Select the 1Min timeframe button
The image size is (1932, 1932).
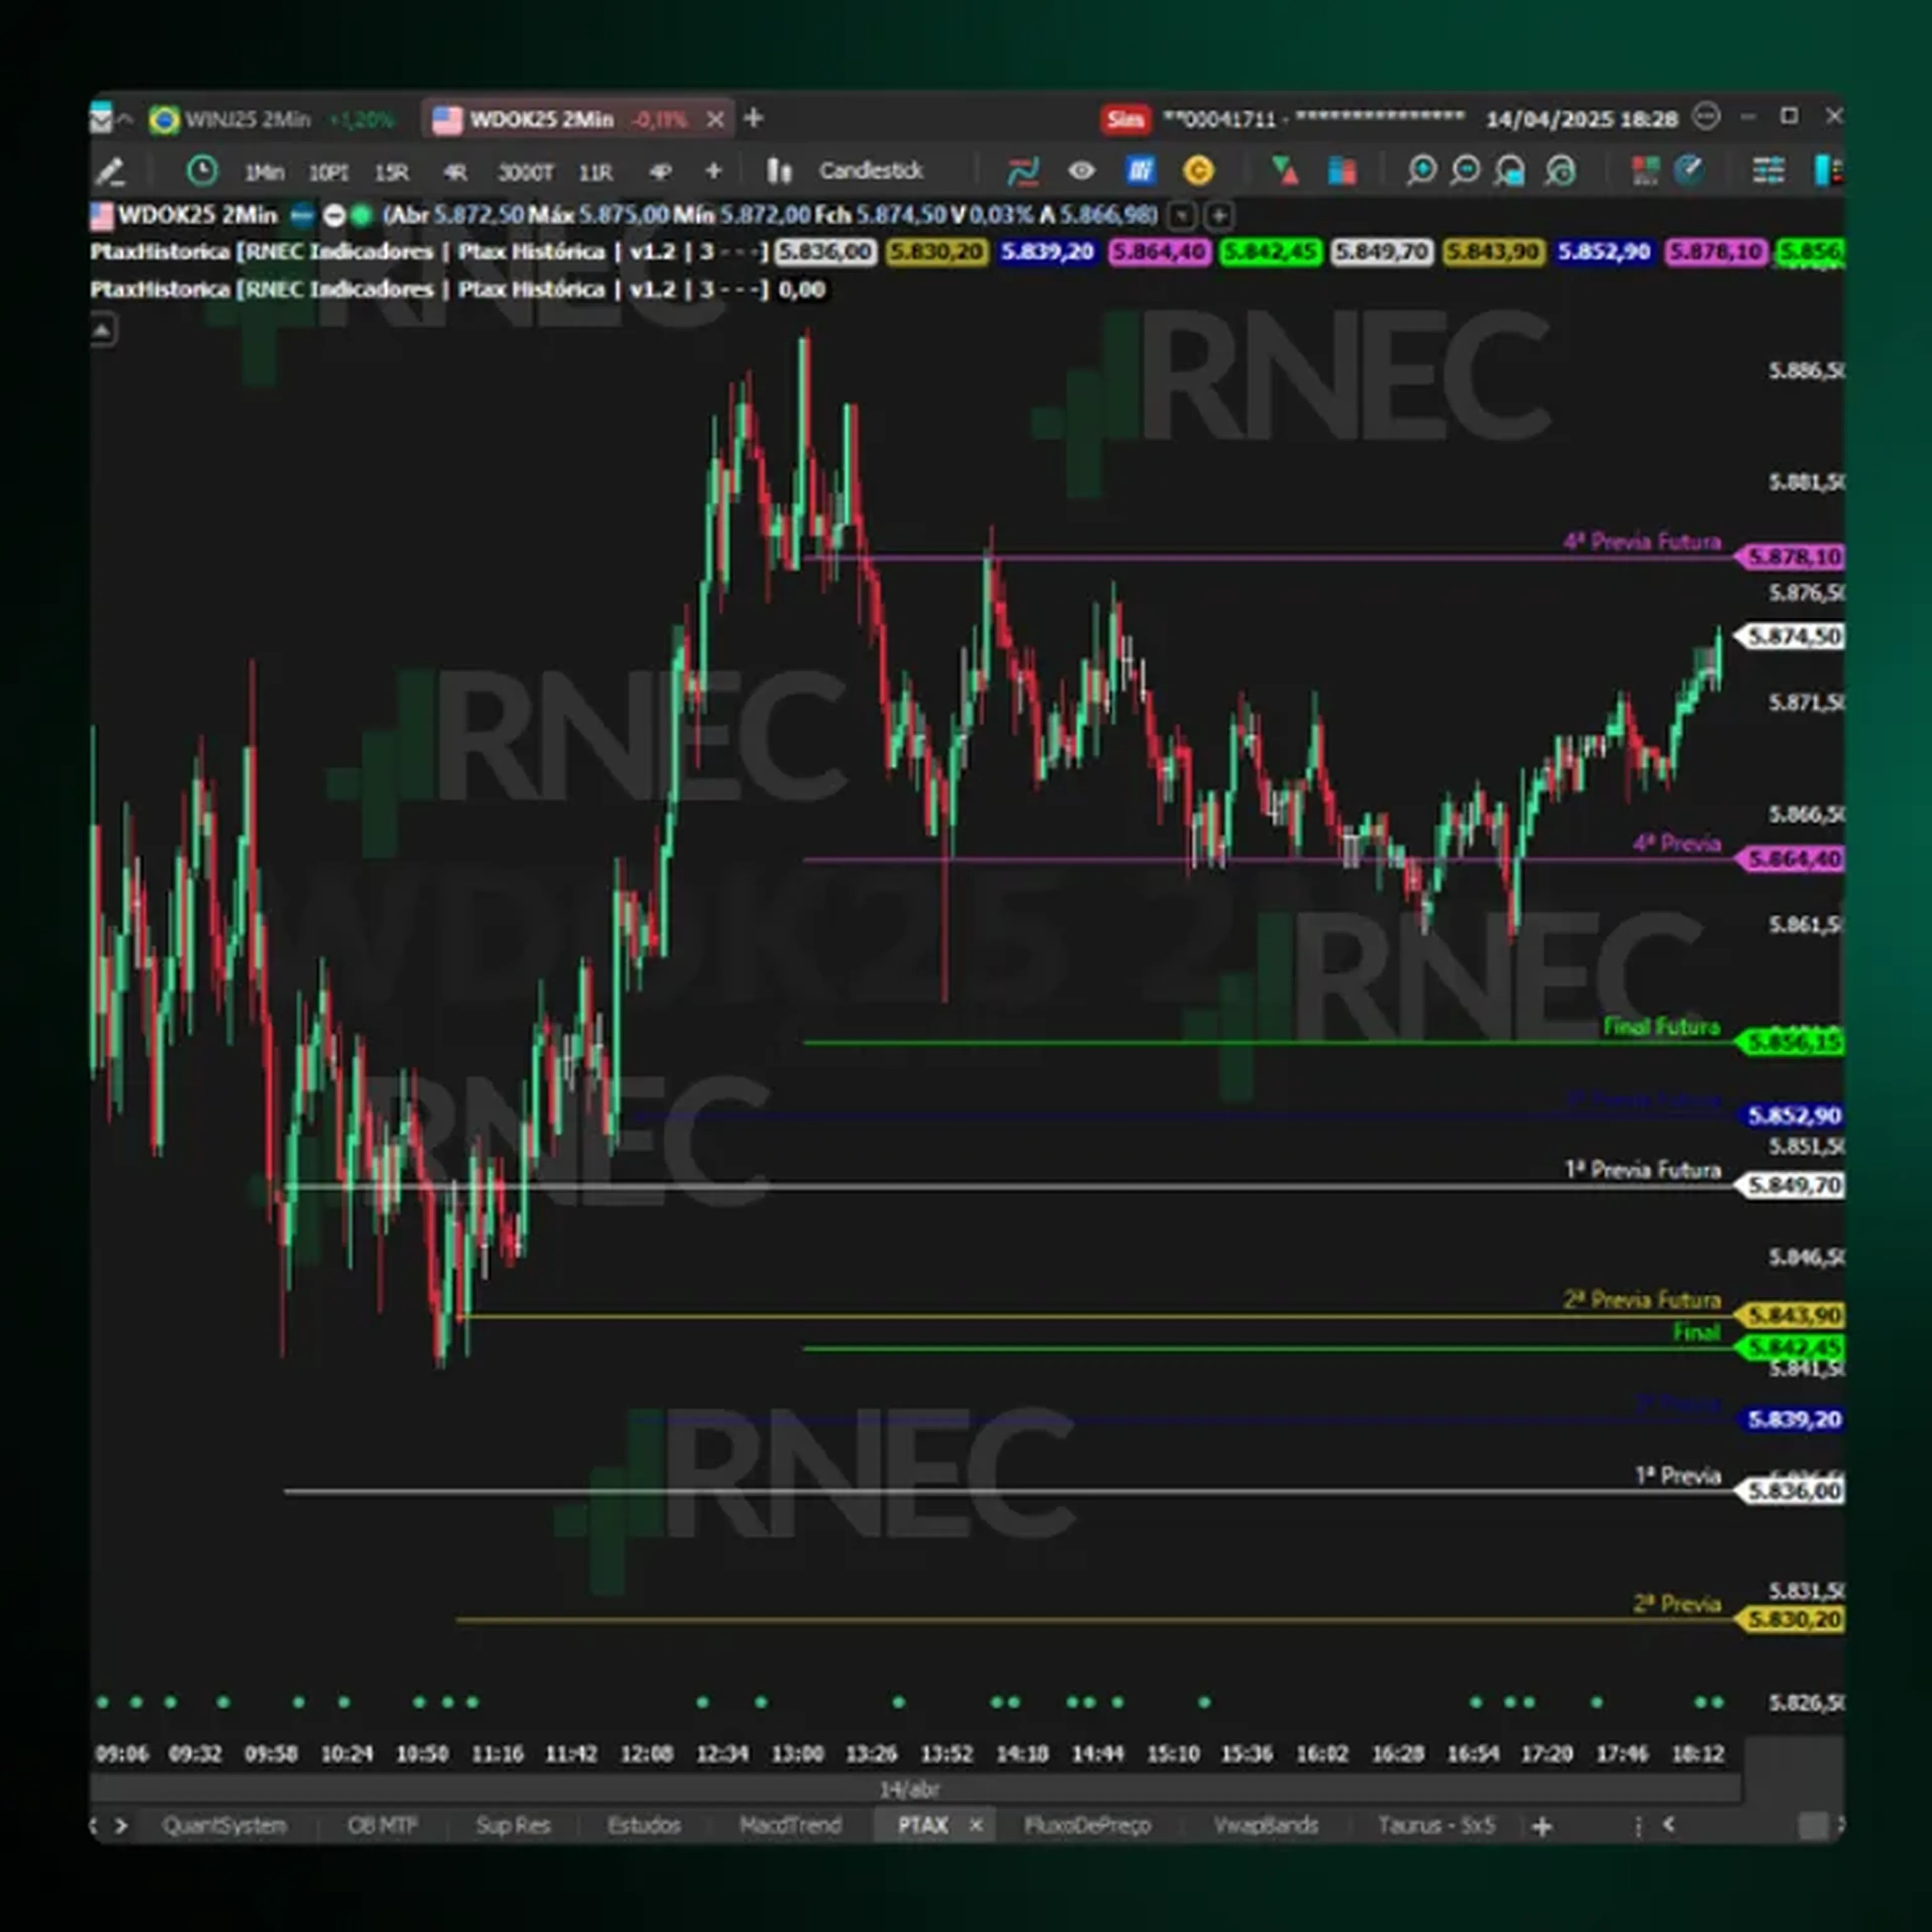(x=264, y=173)
